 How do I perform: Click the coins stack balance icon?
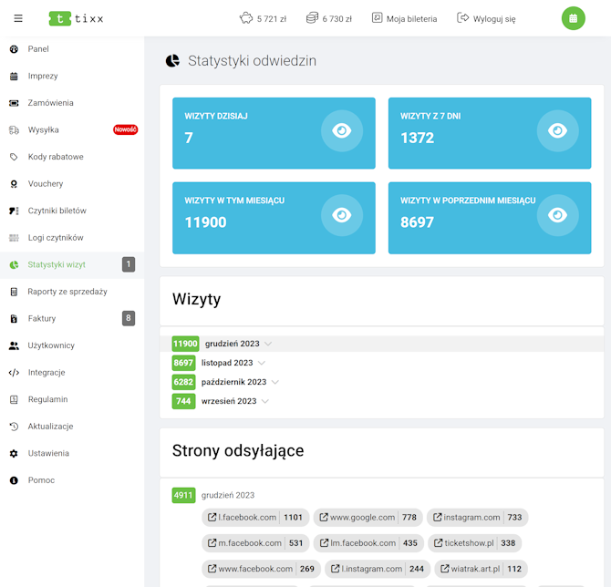click(x=312, y=18)
